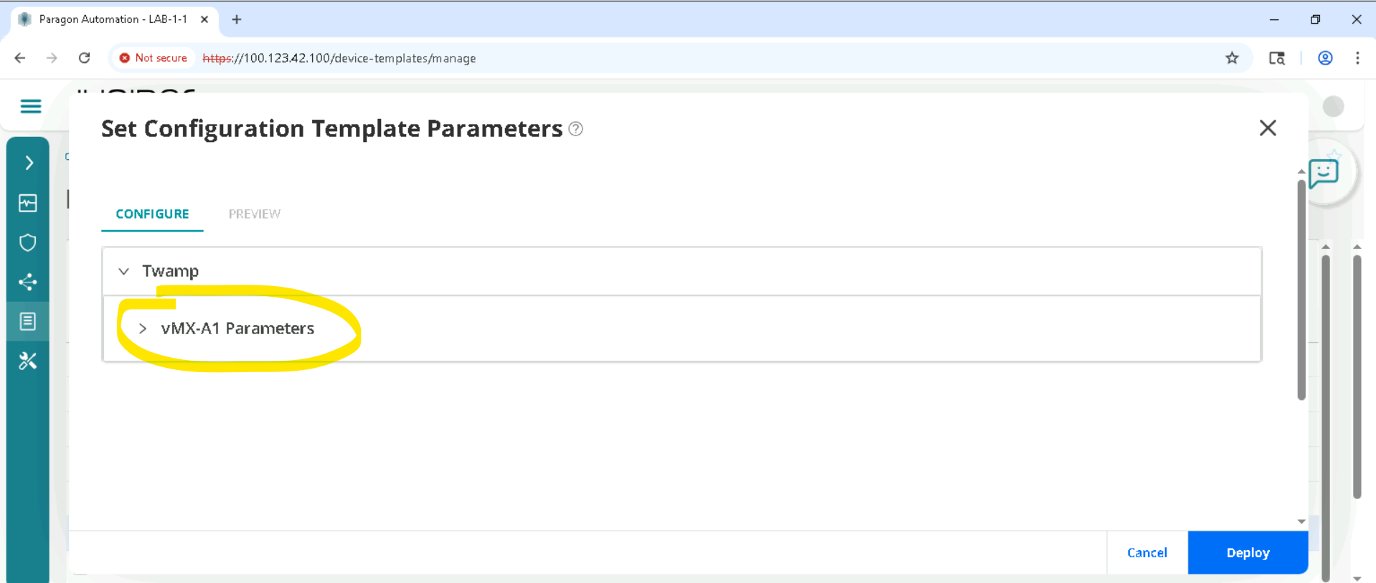Click the Cancel button

coord(1146,552)
